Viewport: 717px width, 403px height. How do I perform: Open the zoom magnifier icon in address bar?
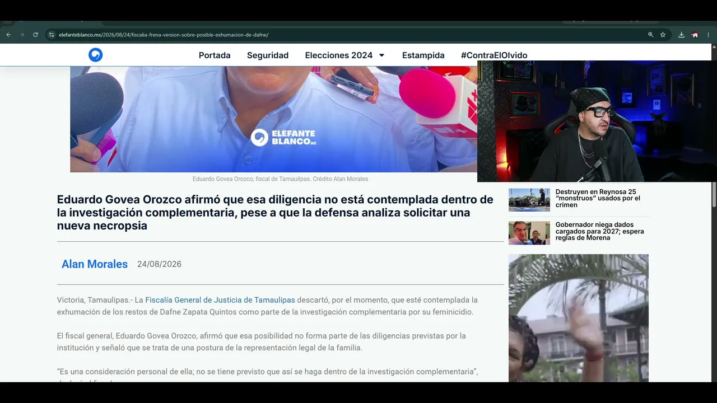(650, 35)
